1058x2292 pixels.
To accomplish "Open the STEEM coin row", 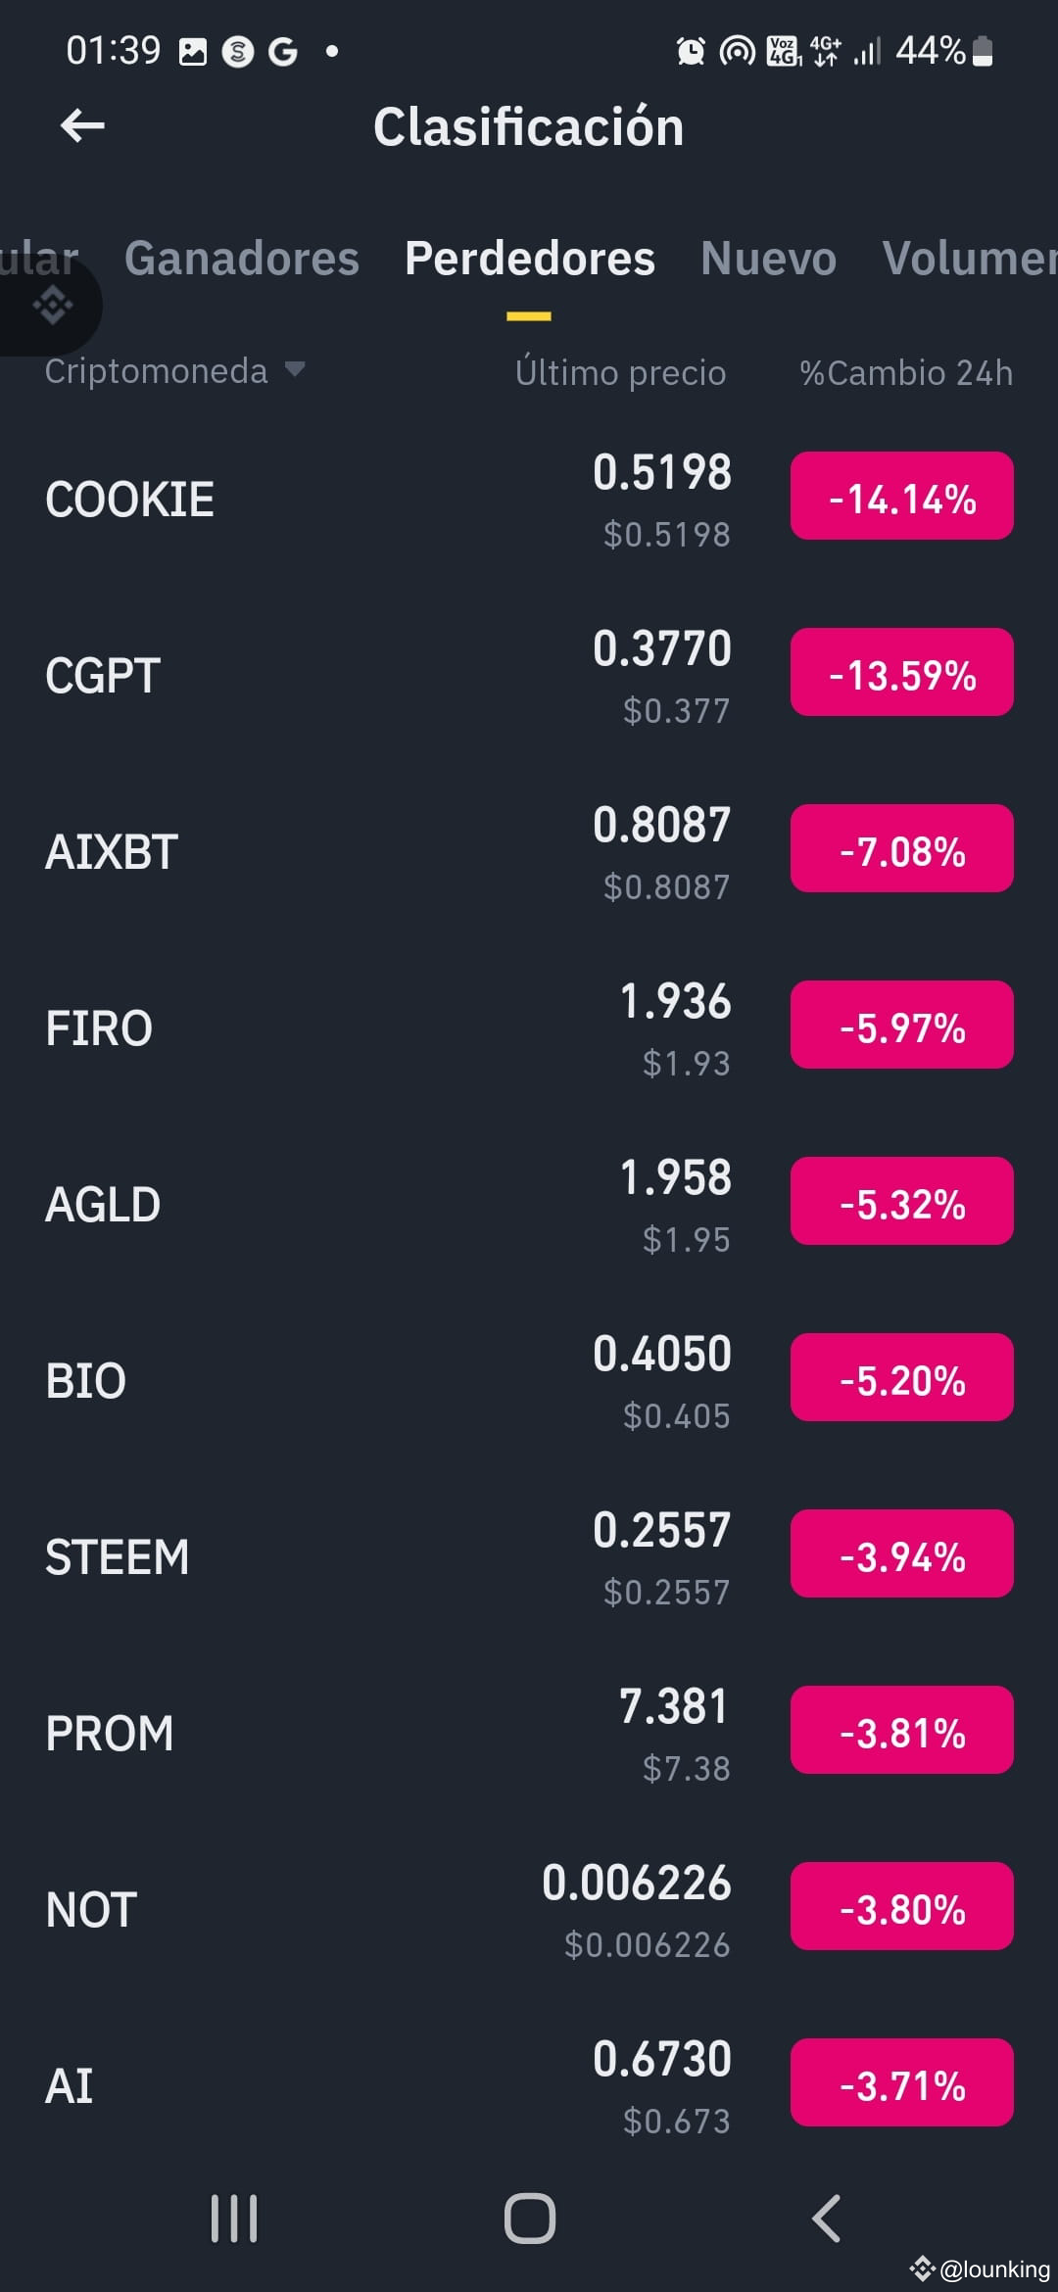I will coord(529,1557).
